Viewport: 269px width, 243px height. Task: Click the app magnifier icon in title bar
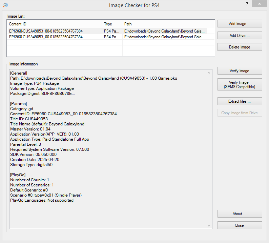click(x=5, y=5)
